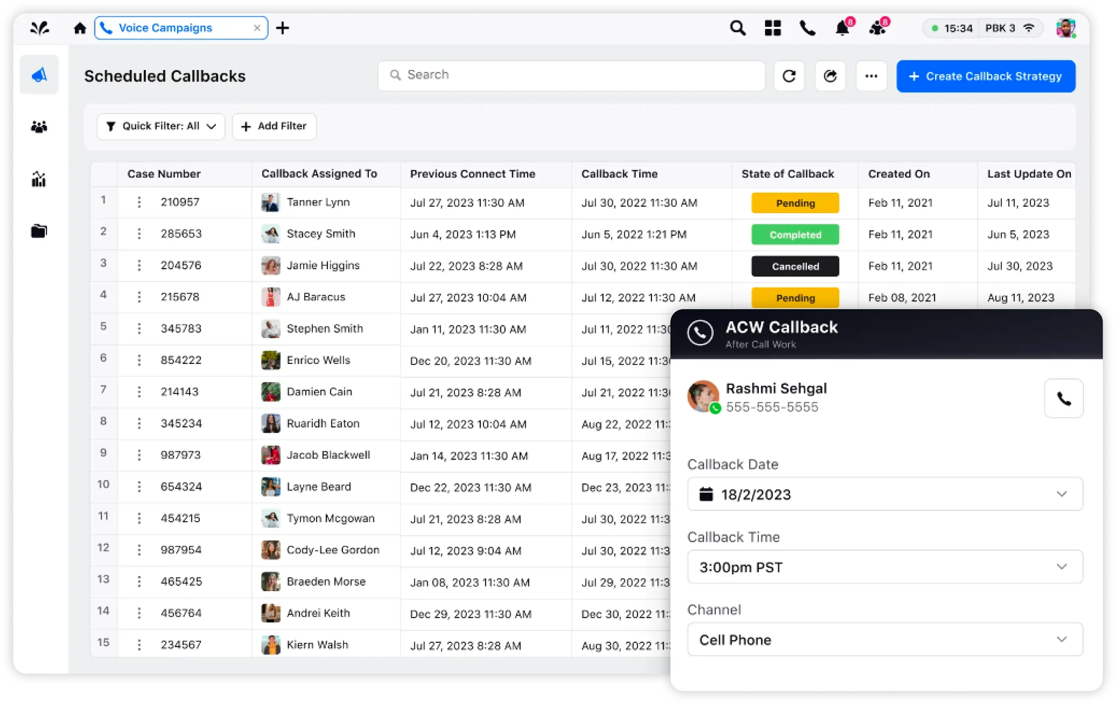Click Pending status badge for AJ Baracus
The width and height of the screenshot is (1116, 704).
795,298
